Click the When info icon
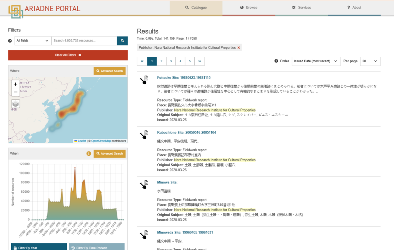This screenshot has width=394, height=250. point(89,153)
